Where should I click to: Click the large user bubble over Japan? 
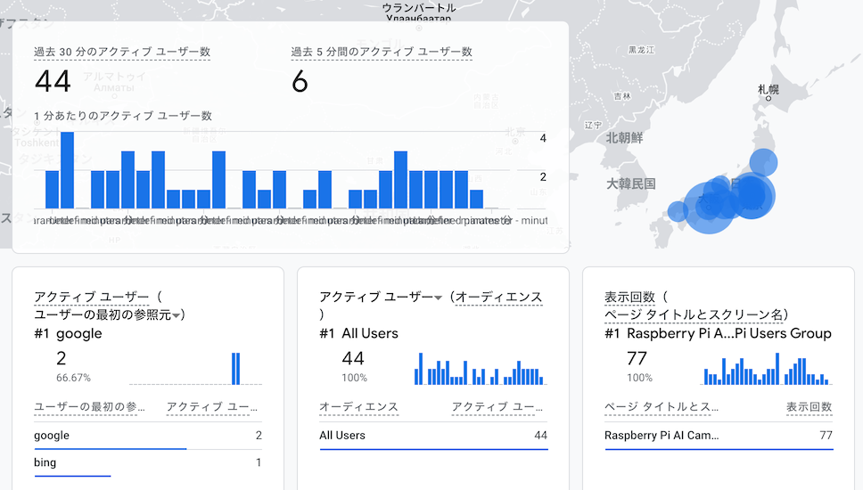click(749, 195)
